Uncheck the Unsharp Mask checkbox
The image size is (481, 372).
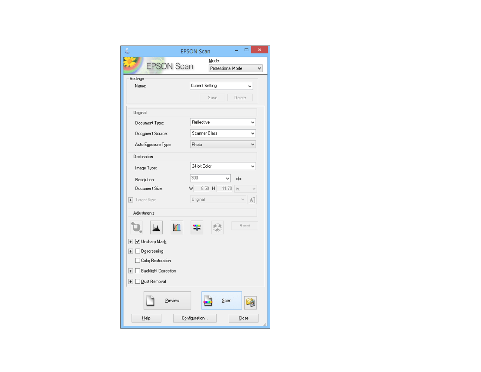[137, 241]
